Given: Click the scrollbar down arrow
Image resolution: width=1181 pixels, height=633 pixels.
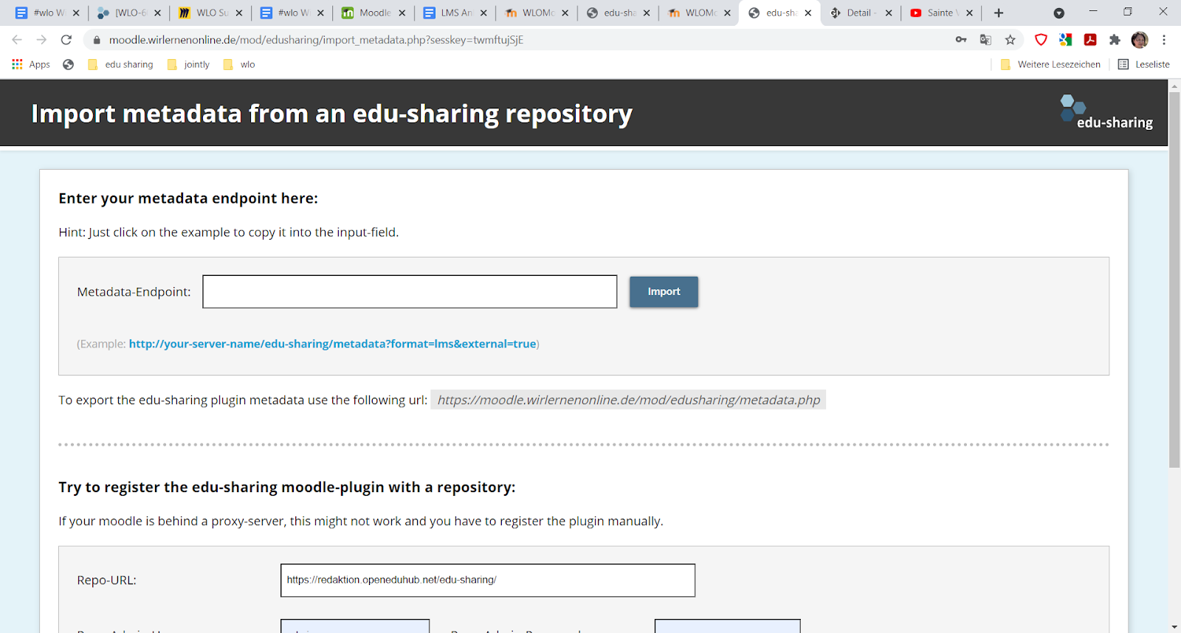Looking at the screenshot, I should 1174,627.
